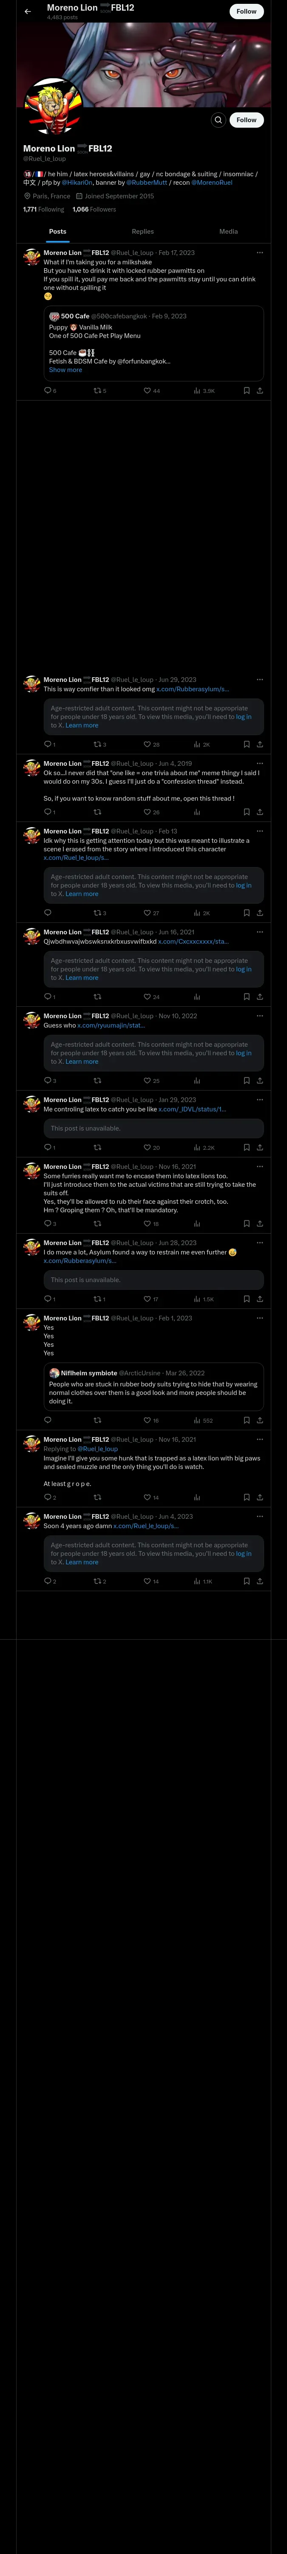Expand "Show more" in the 500 Cafe quote
The height and width of the screenshot is (2554, 287).
[x=65, y=370]
